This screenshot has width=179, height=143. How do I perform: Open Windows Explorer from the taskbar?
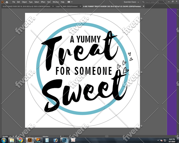point(12,140)
